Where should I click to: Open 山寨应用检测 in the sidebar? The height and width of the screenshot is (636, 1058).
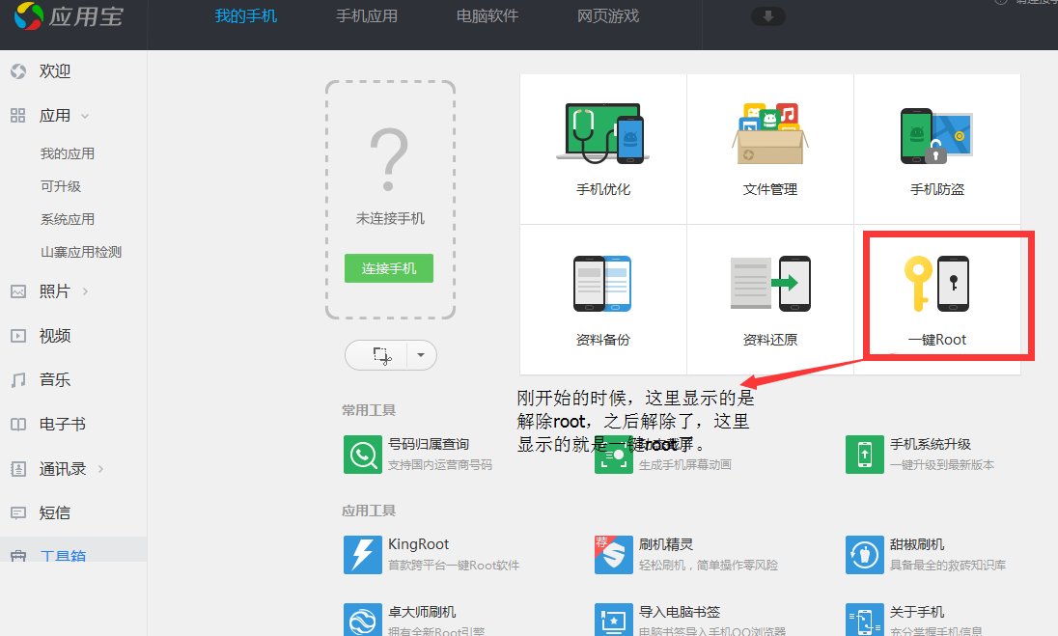(x=81, y=252)
